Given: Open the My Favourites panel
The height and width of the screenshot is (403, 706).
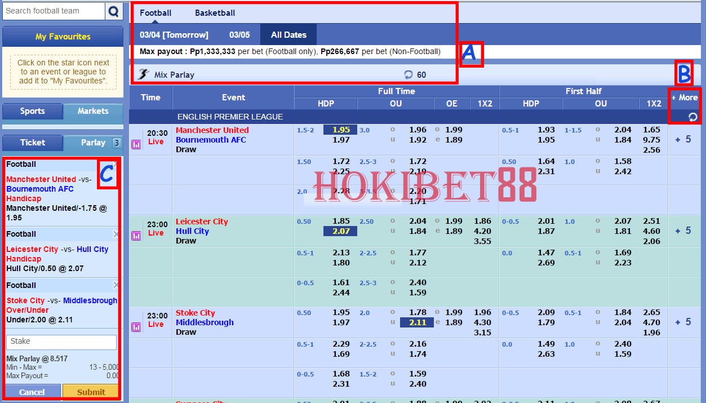Looking at the screenshot, I should click(63, 37).
